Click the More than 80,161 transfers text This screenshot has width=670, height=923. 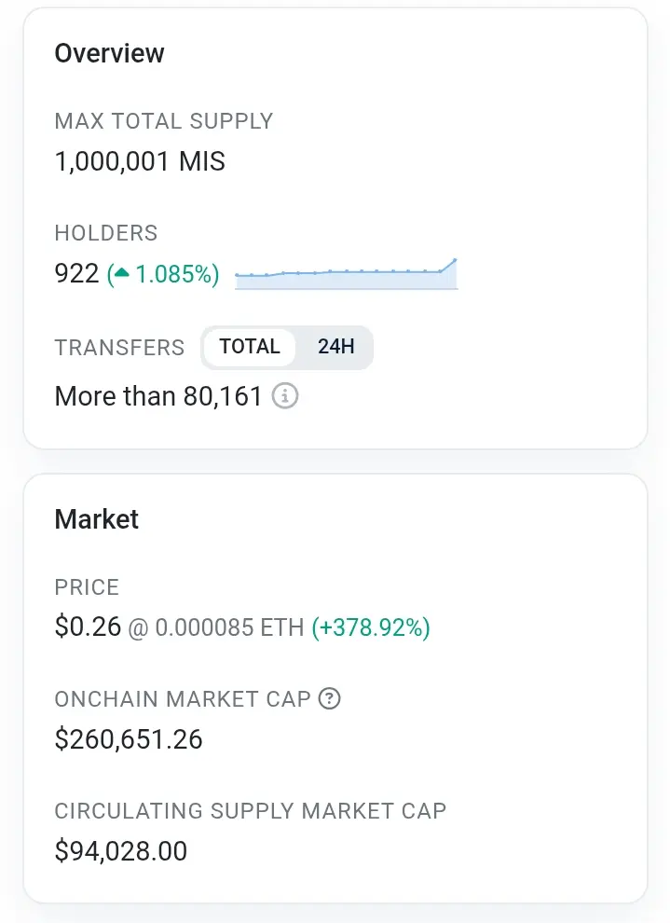coord(157,396)
